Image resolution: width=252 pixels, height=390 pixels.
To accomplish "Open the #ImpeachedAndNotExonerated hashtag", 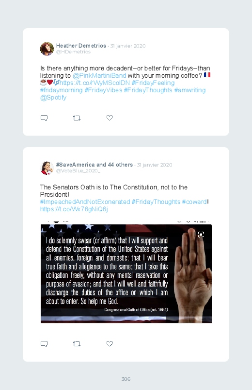I will tap(85, 202).
